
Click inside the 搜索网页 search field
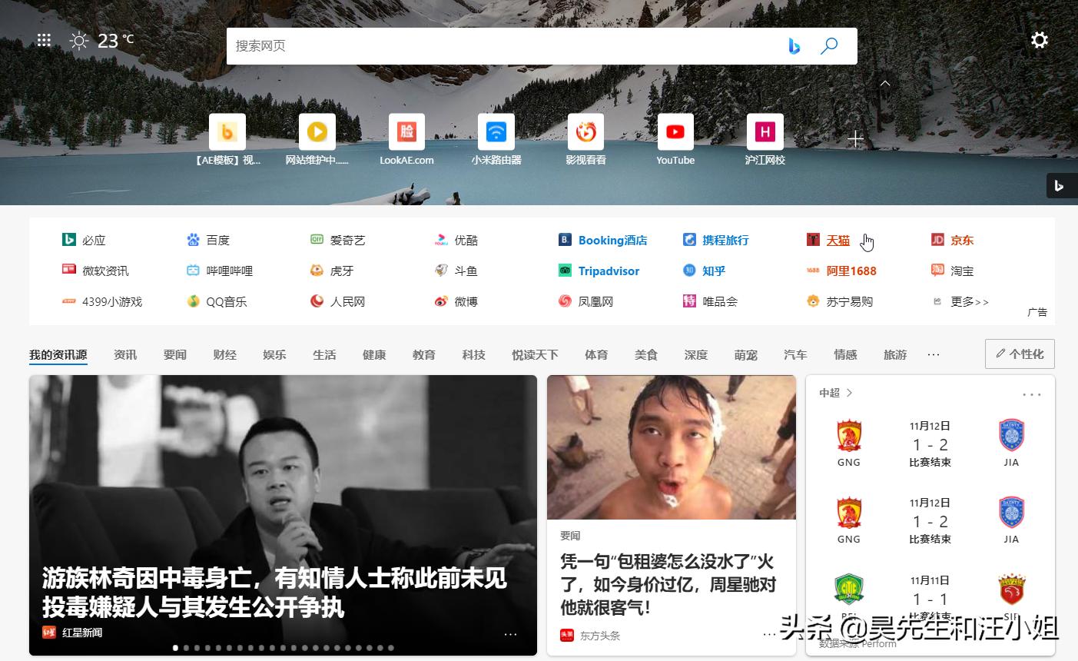coord(499,46)
